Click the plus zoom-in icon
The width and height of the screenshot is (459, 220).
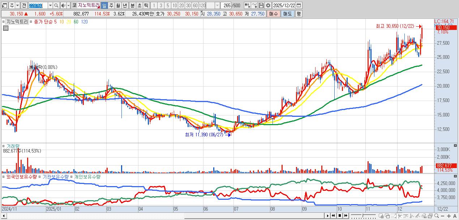449,216
